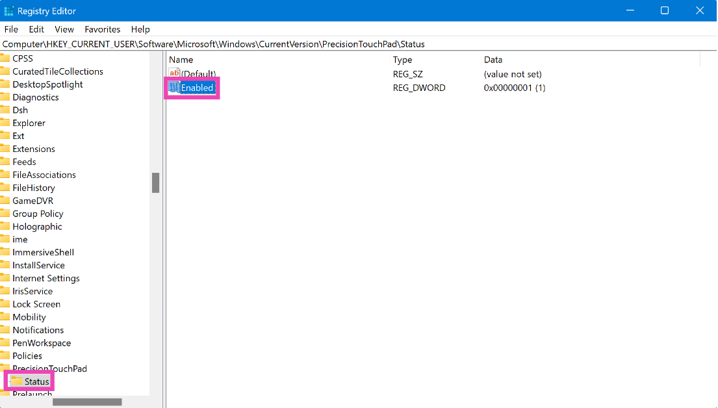Viewport: 718px width, 408px height.
Task: Open the Favorites menu
Action: [x=102, y=29]
